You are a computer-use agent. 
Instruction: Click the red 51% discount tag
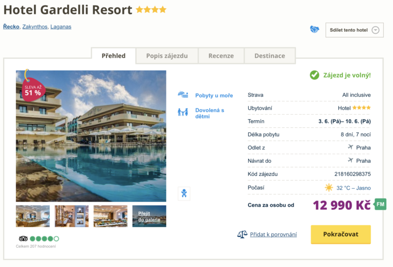click(x=33, y=90)
